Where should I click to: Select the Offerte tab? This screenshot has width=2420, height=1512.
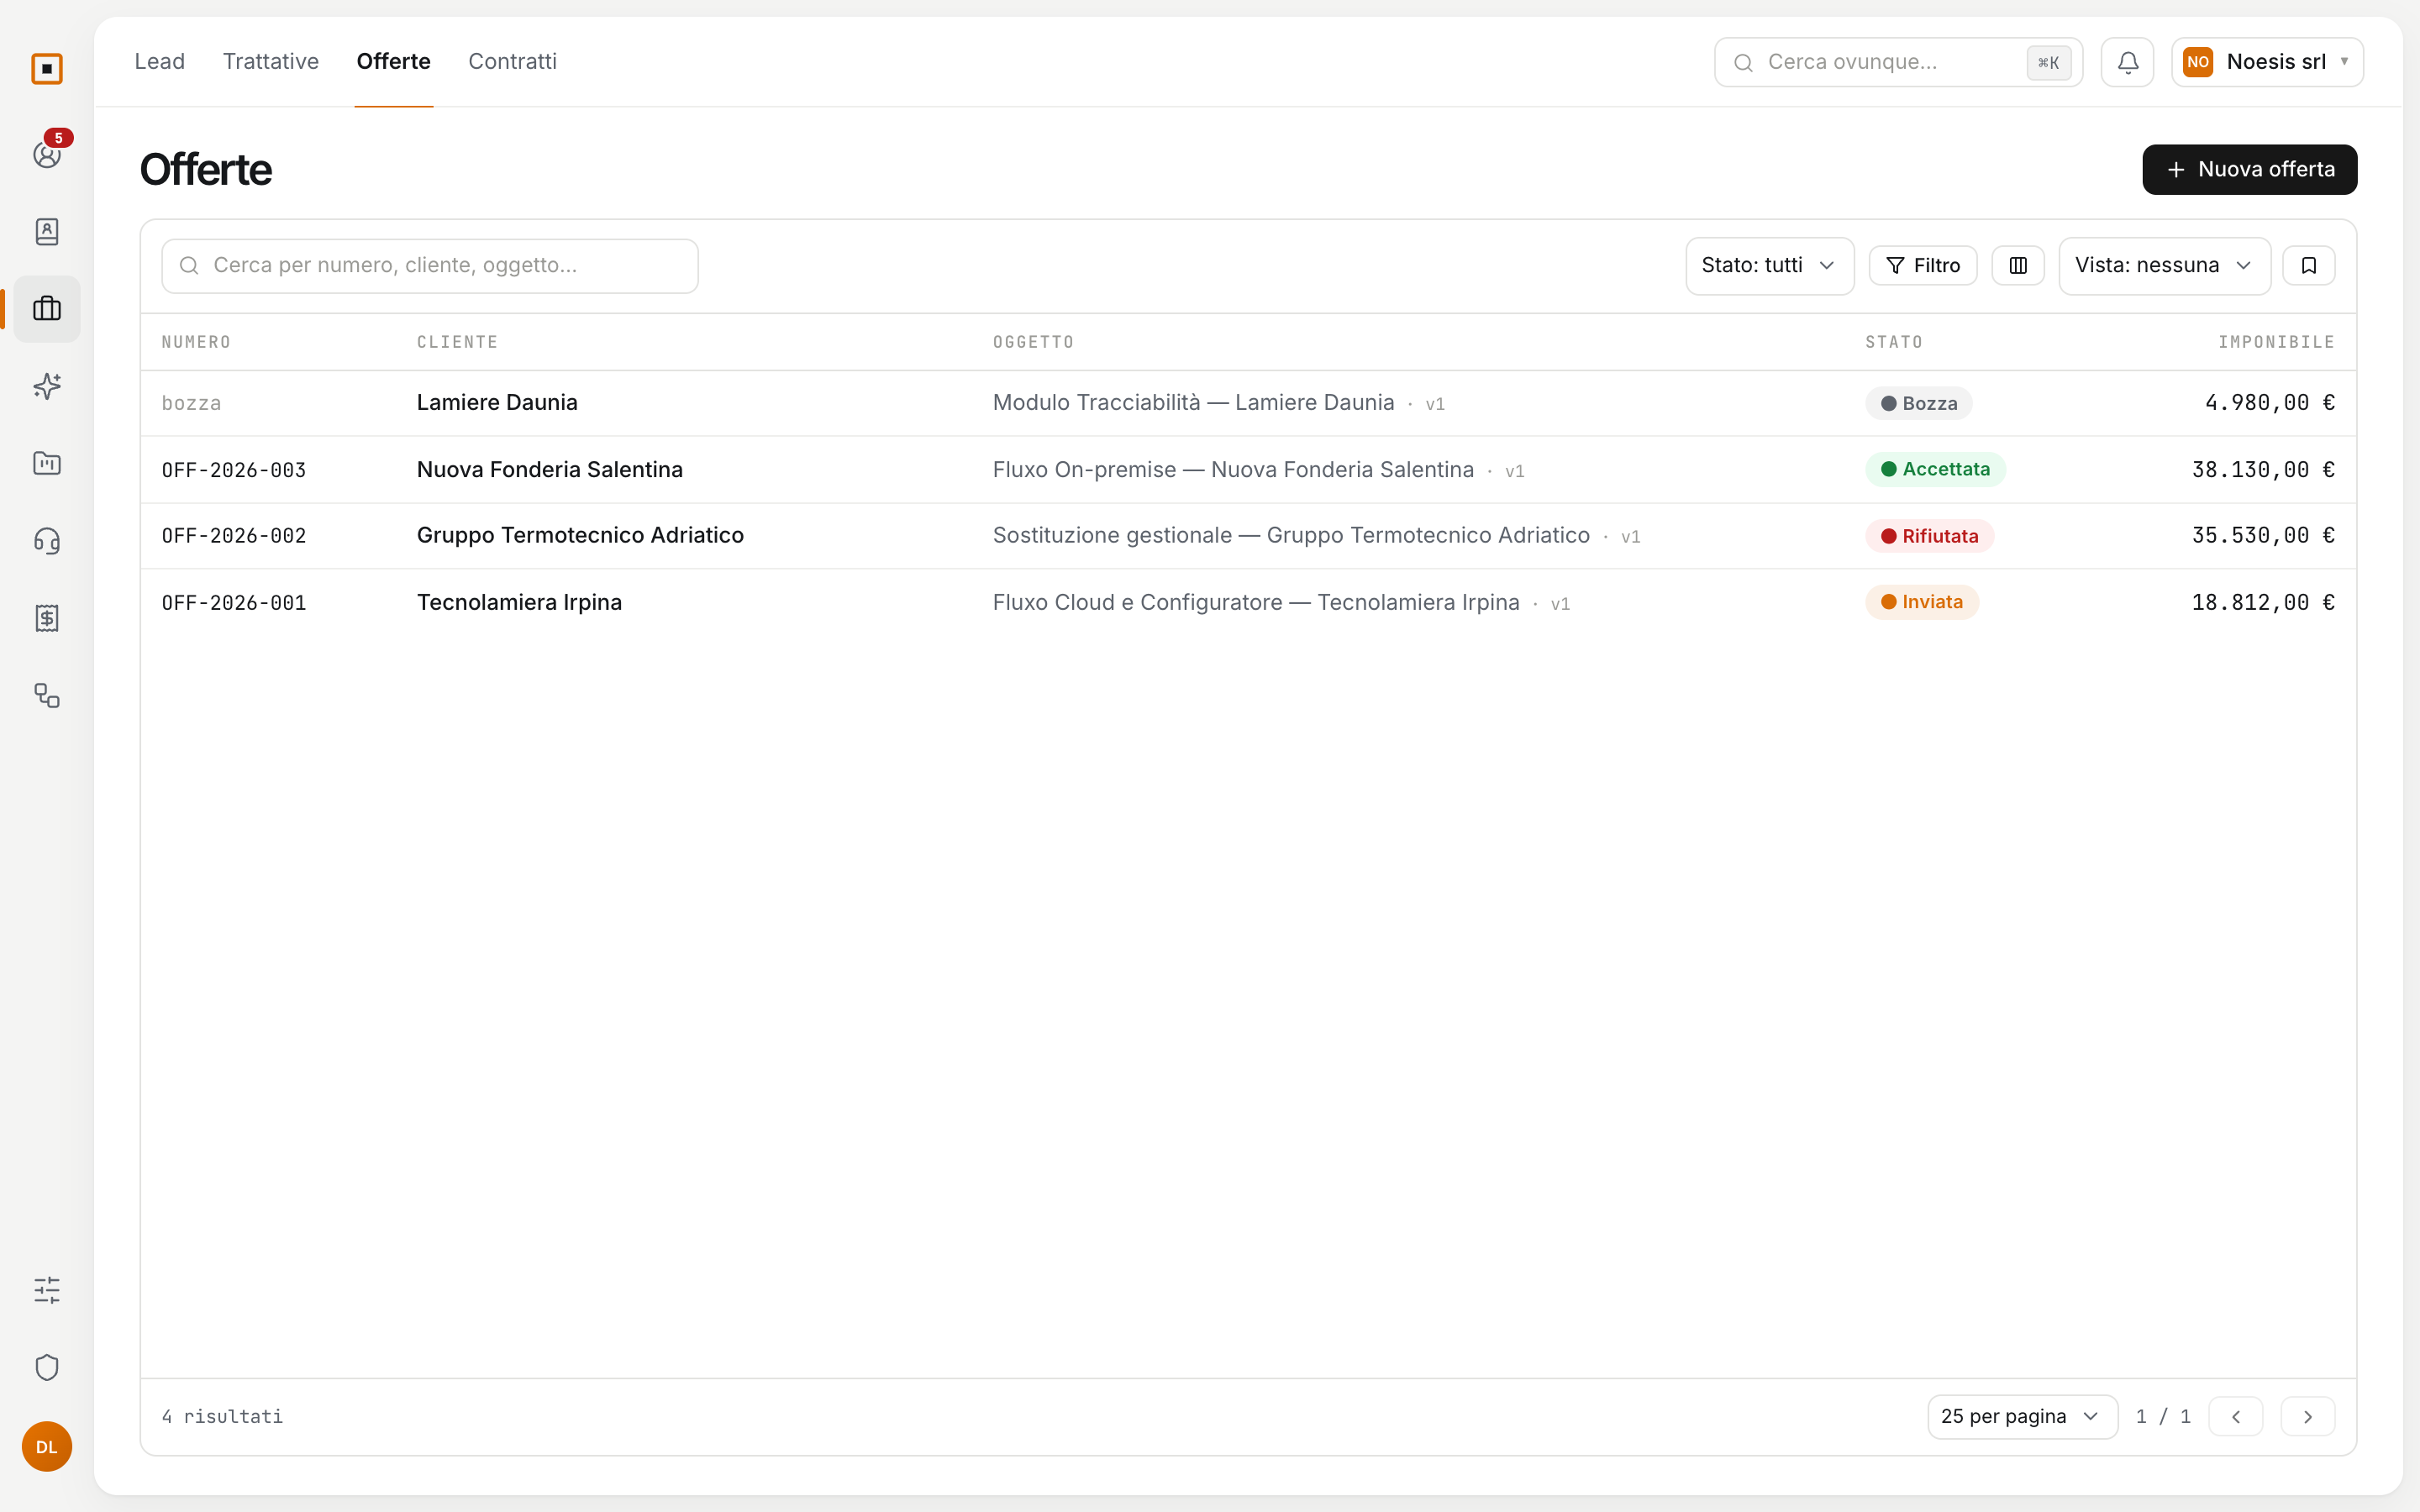(394, 61)
